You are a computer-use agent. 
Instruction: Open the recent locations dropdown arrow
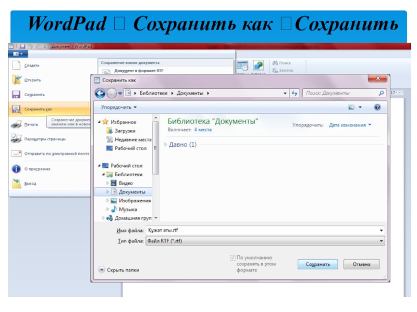tap(120, 94)
